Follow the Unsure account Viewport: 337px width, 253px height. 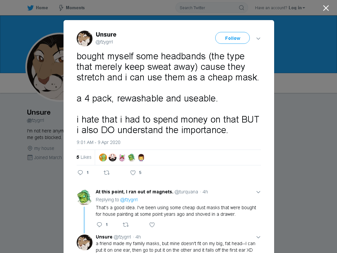pos(232,38)
